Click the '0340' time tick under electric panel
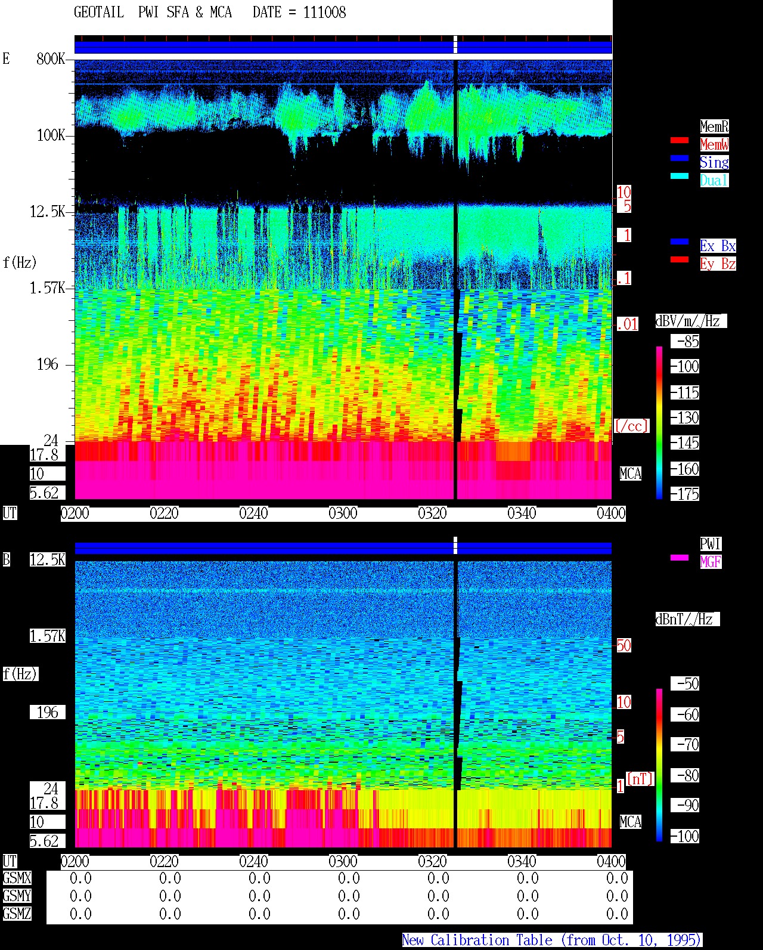The image size is (763, 950). click(x=522, y=513)
